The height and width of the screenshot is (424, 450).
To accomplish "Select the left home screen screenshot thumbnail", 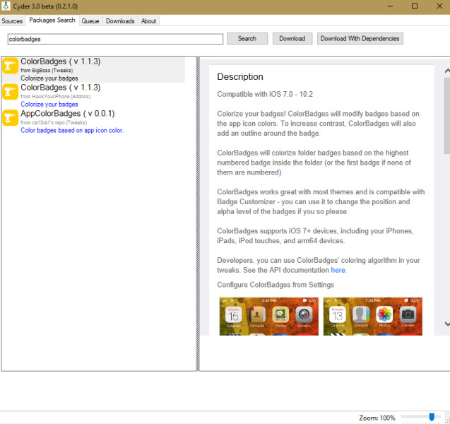I will (268, 317).
